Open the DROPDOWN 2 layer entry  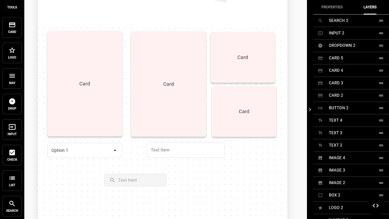[342, 45]
